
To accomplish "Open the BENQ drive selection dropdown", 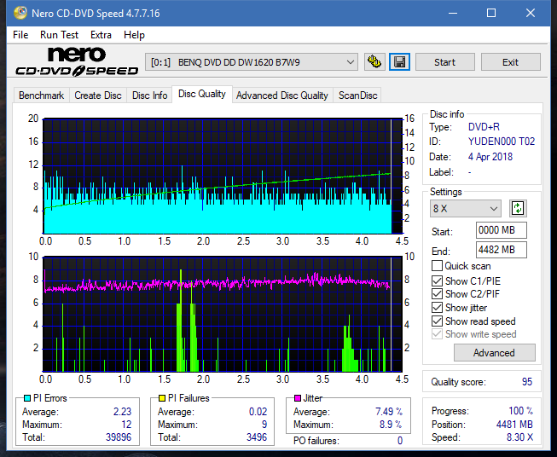I will (x=252, y=62).
